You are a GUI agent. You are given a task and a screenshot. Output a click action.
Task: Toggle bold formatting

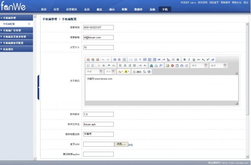click(x=185, y=59)
